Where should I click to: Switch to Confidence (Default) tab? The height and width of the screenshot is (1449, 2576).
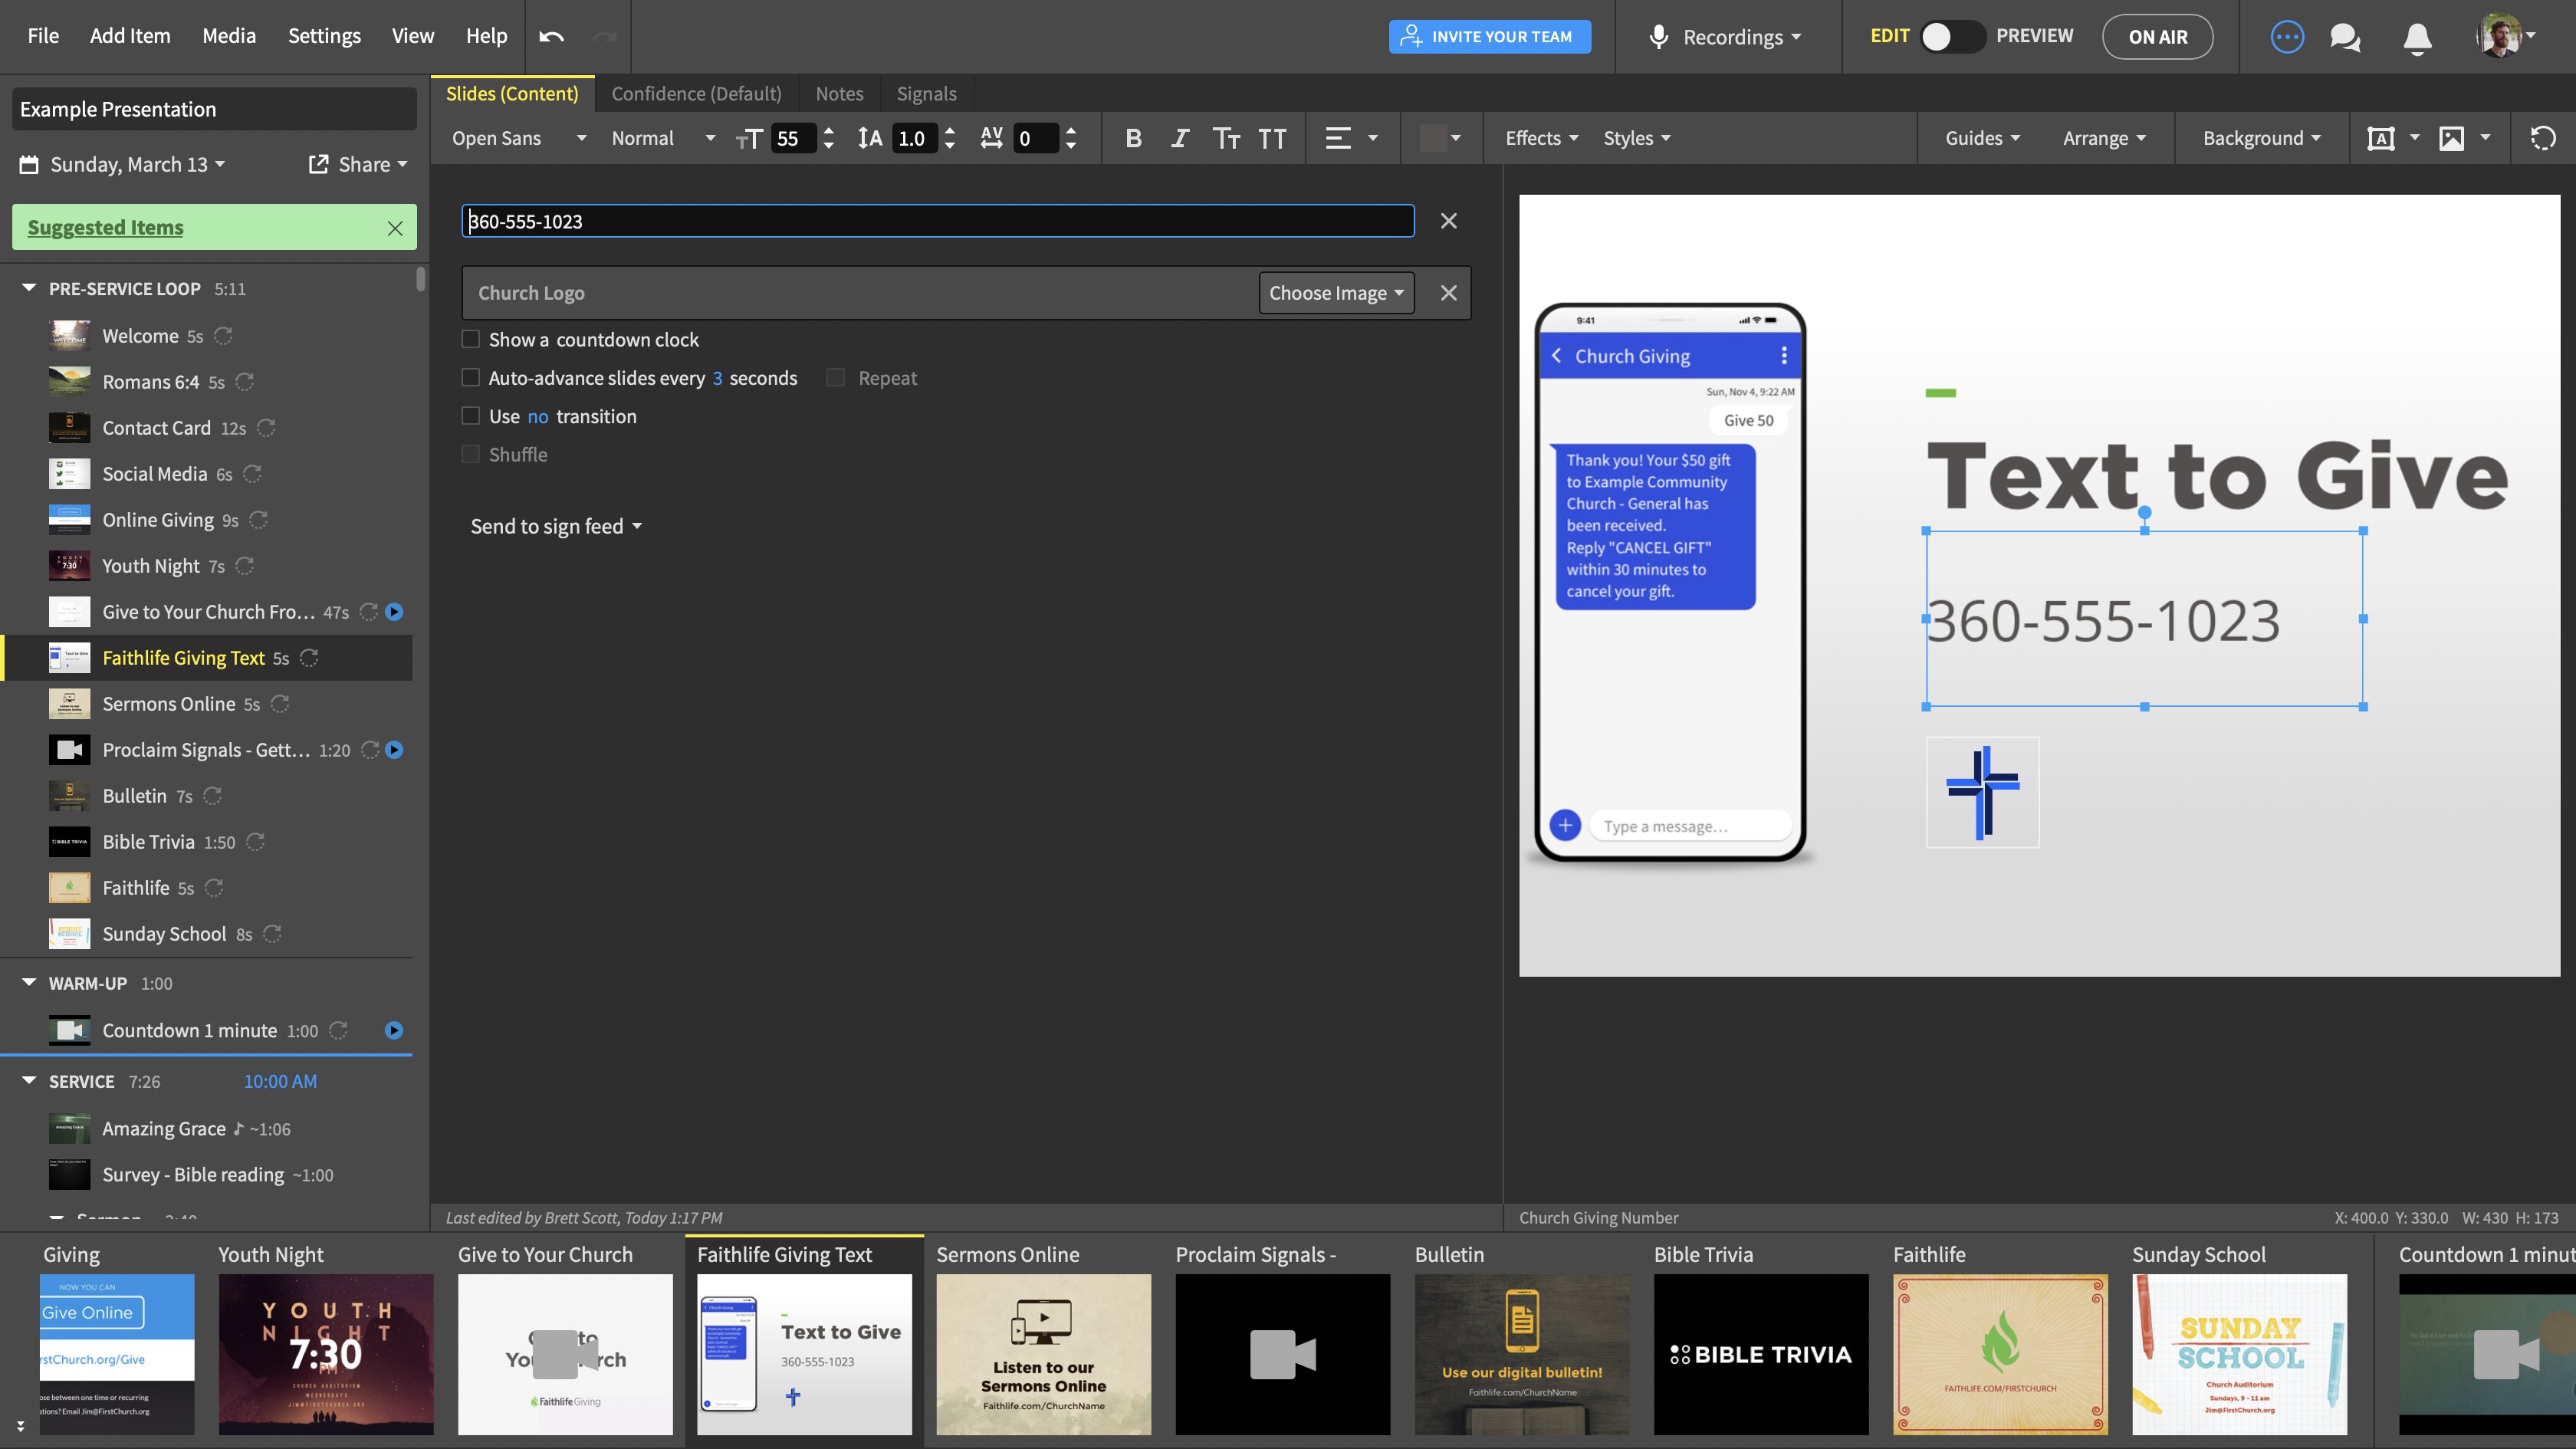(696, 93)
